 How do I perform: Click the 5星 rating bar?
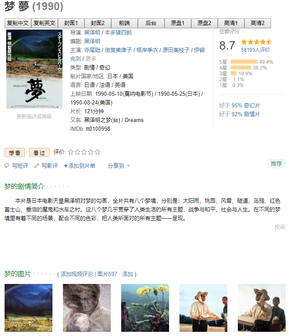click(x=244, y=62)
